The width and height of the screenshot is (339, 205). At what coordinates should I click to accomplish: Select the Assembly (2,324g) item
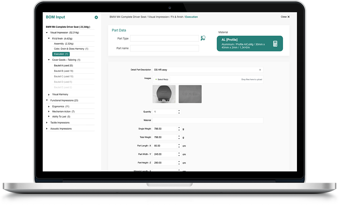pyautogui.click(x=64, y=44)
